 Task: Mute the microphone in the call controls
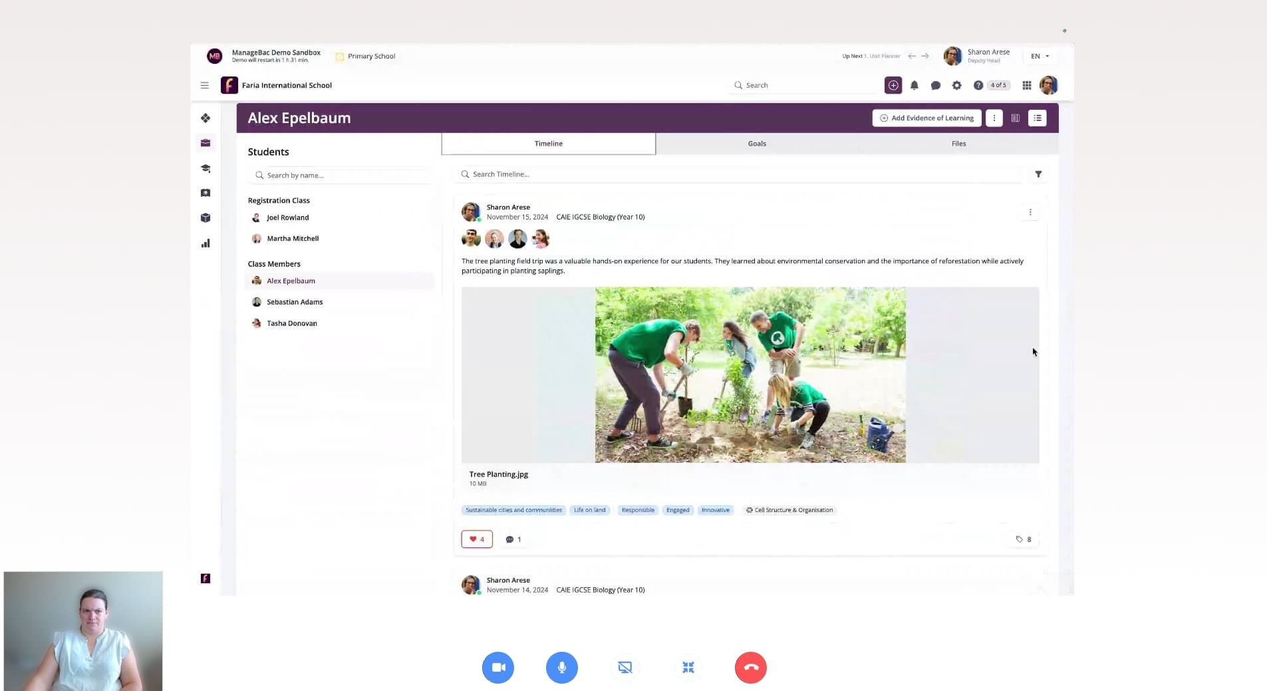(561, 667)
